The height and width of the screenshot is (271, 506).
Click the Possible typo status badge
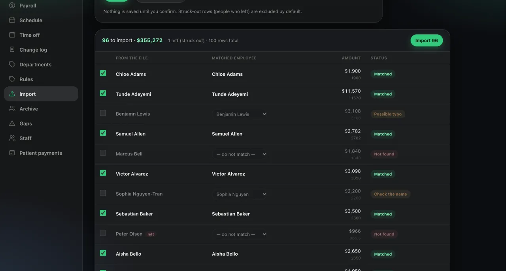tap(388, 114)
